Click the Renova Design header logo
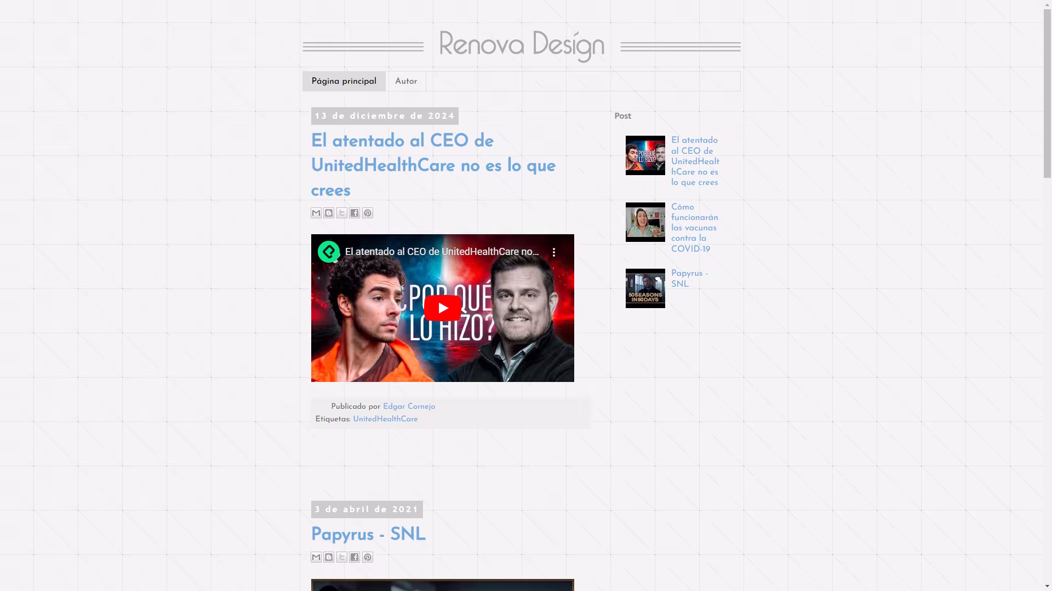The image size is (1052, 591). point(522,46)
